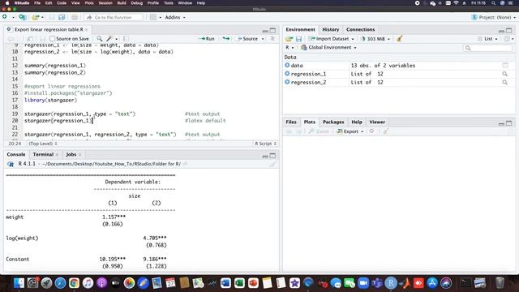The width and height of the screenshot is (519, 292).
Task: Switch to the Packages tab
Action: (x=333, y=122)
